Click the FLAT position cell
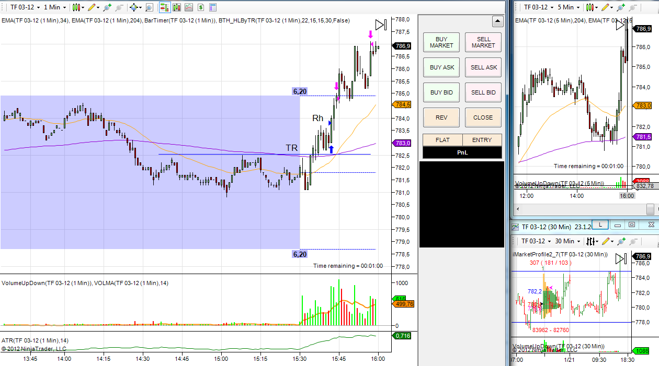This screenshot has width=659, height=366. 442,140
